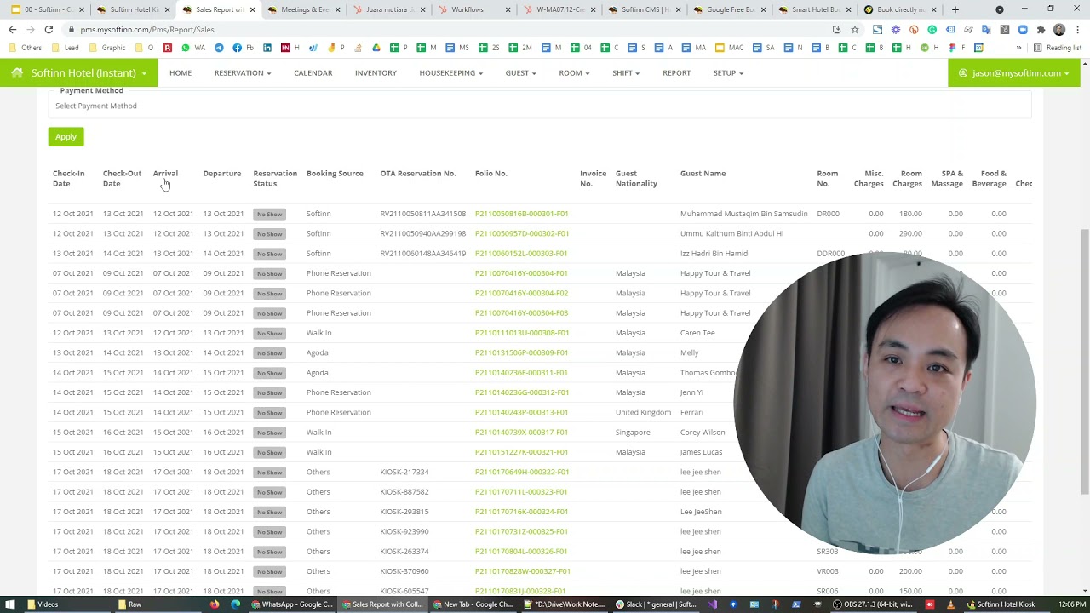Open the Others bookmark folder
Viewport: 1090px width, 613px height.
[26, 48]
